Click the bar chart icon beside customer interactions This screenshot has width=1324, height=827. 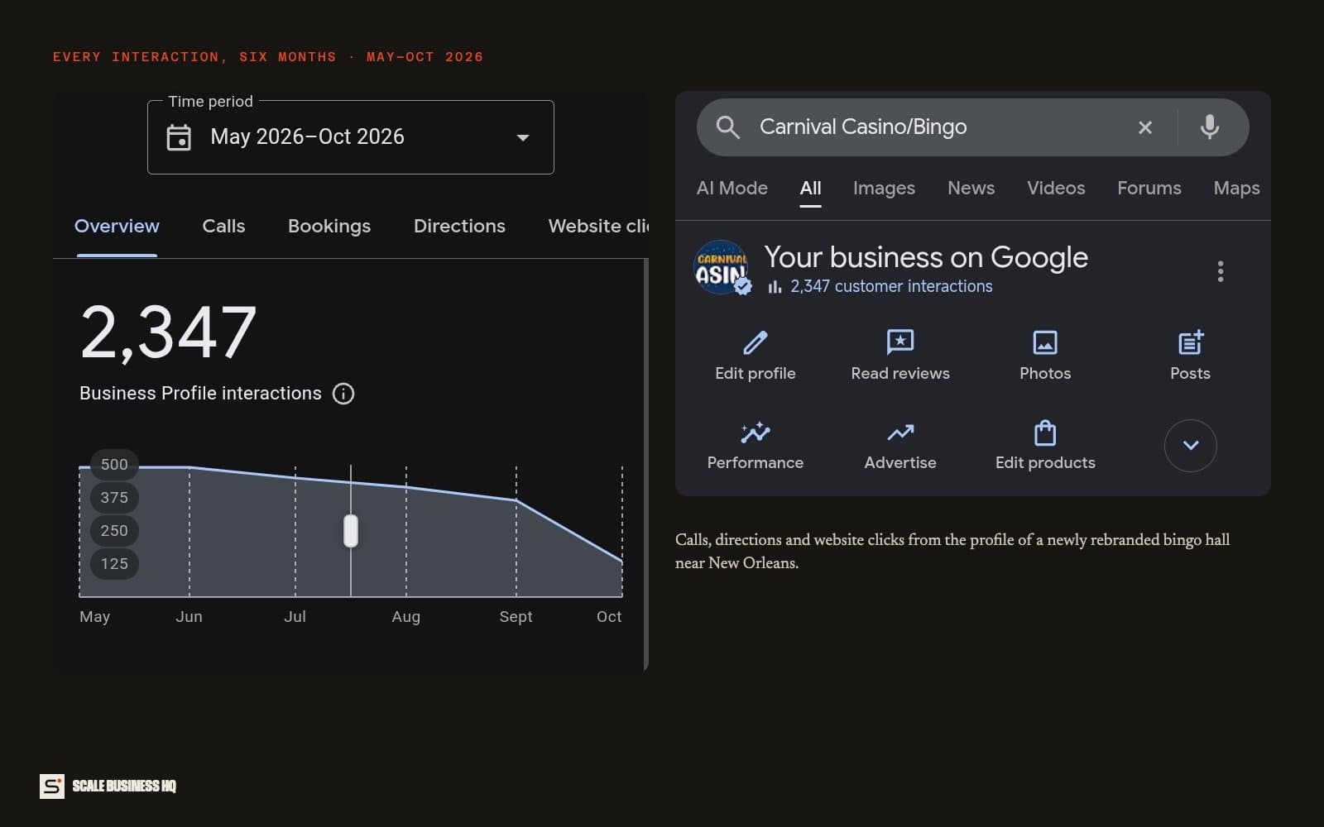pos(775,287)
